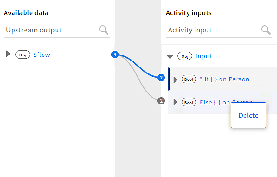Expand the $flow tree node
Image resolution: width=277 pixels, height=177 pixels.
8,54
